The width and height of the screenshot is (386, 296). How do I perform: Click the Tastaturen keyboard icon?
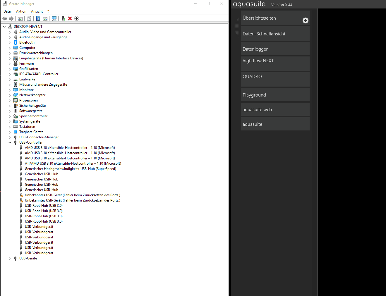(16, 127)
